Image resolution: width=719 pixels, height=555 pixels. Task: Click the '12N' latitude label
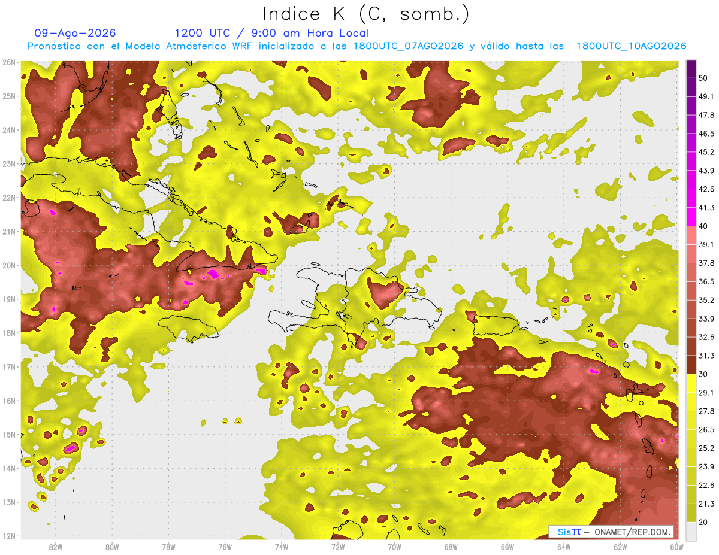point(8,536)
